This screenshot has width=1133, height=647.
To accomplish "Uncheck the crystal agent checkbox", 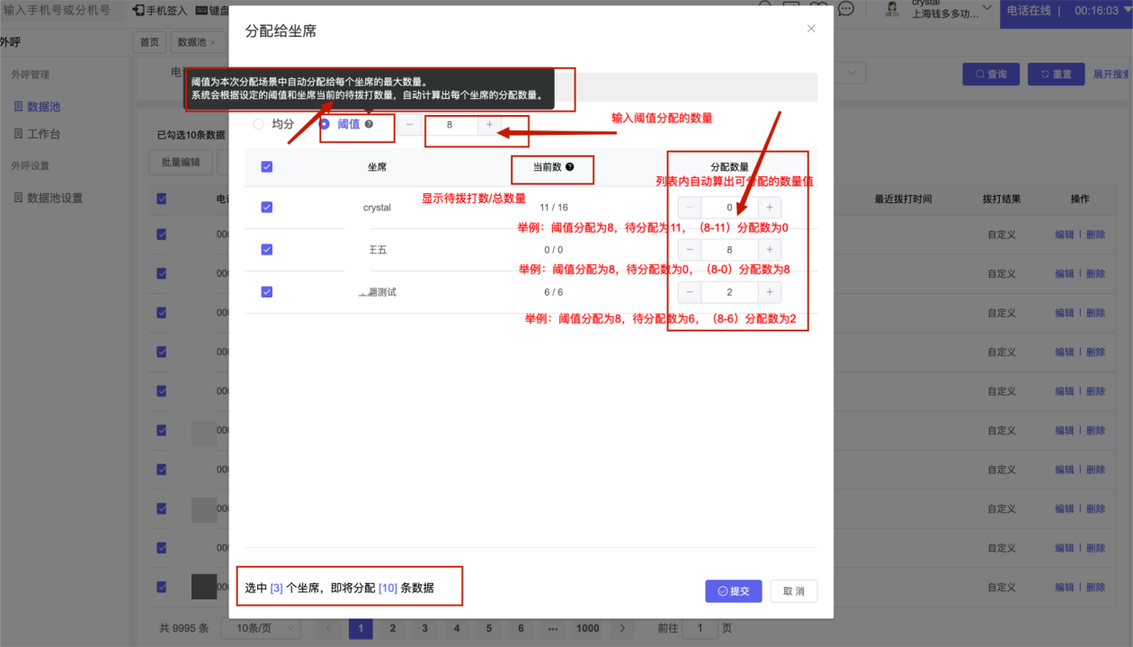I will pyautogui.click(x=266, y=208).
